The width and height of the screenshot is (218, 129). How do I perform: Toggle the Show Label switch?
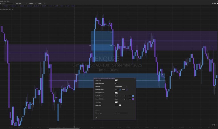point(116,102)
